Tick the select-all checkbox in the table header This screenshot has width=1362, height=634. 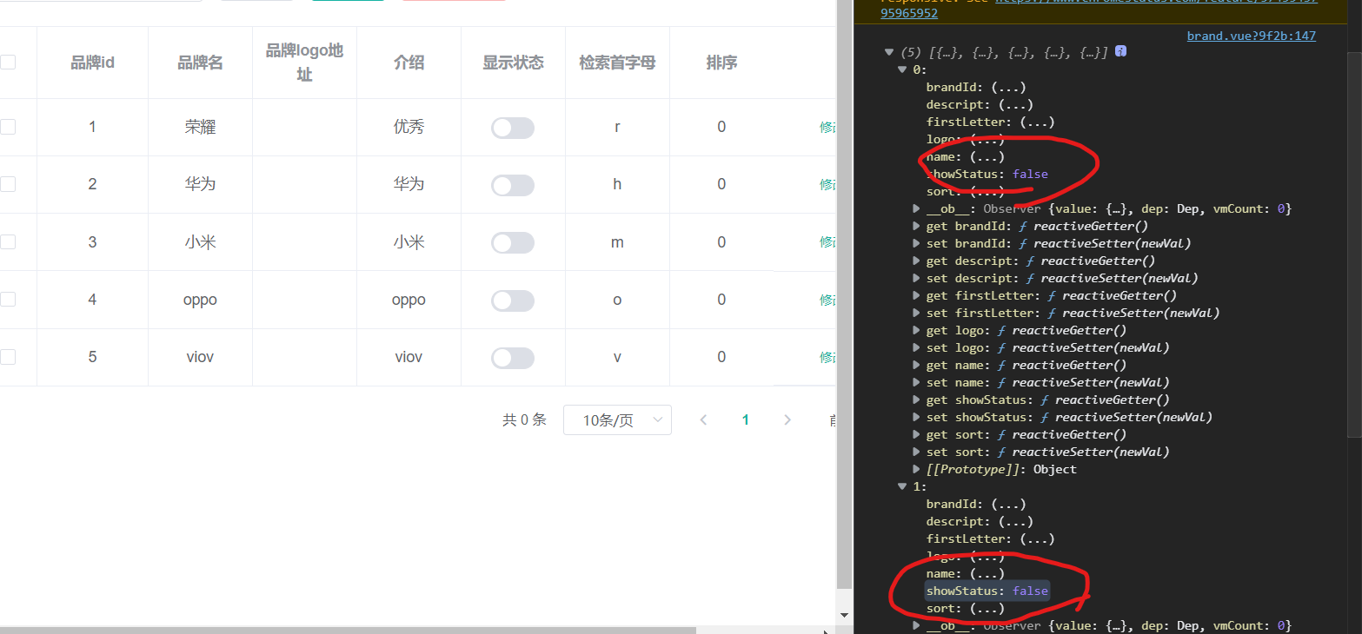(8, 63)
